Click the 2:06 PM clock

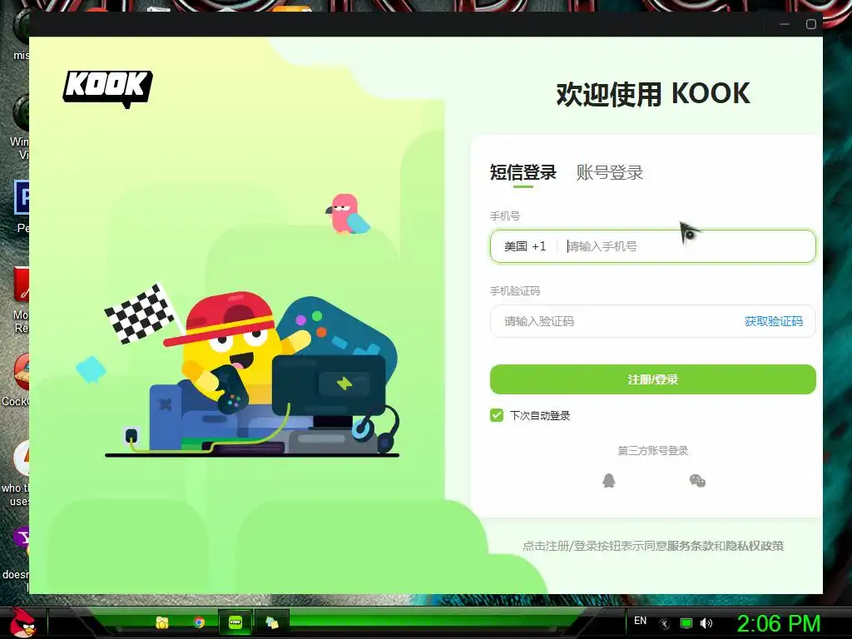[x=779, y=623]
